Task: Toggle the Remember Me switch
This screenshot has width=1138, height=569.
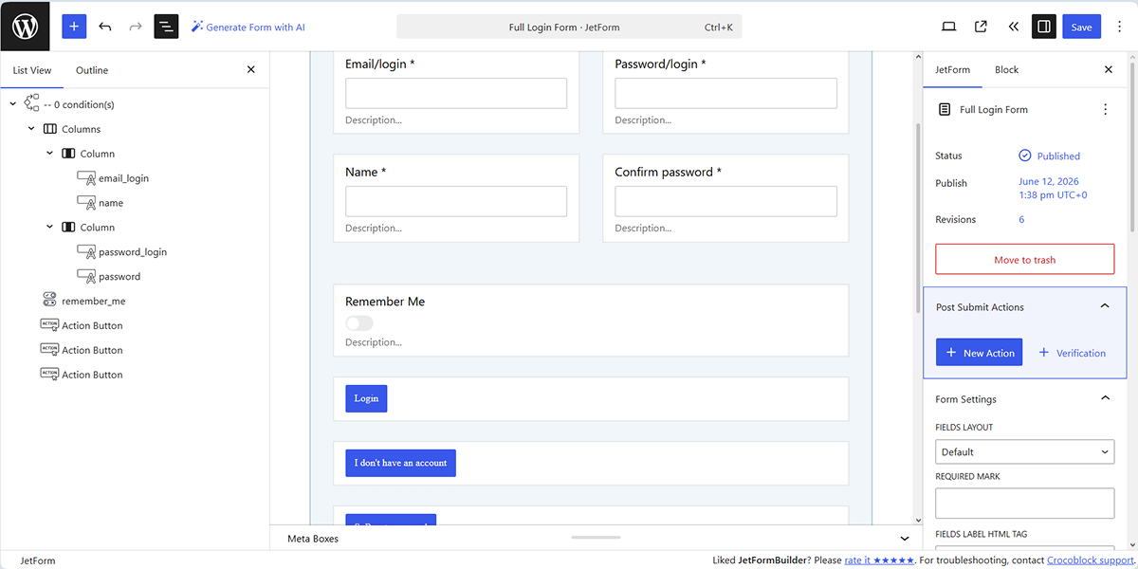Action: (359, 323)
